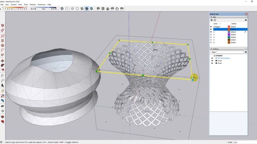Open Dashes dropdown for tag 3

(233, 34)
